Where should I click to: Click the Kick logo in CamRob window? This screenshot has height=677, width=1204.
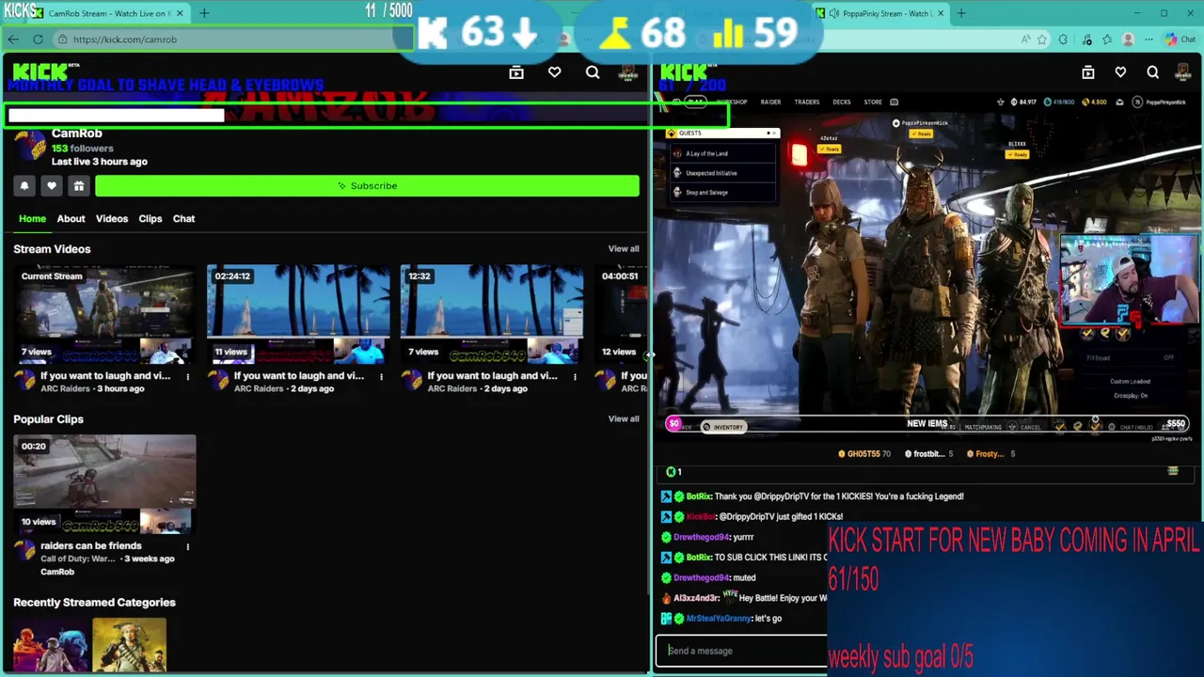click(40, 71)
